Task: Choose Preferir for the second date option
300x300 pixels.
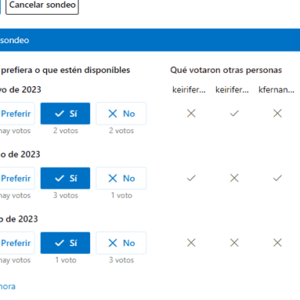Action: coord(16,178)
